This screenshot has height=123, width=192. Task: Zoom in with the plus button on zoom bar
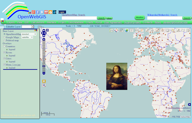tap(44, 39)
